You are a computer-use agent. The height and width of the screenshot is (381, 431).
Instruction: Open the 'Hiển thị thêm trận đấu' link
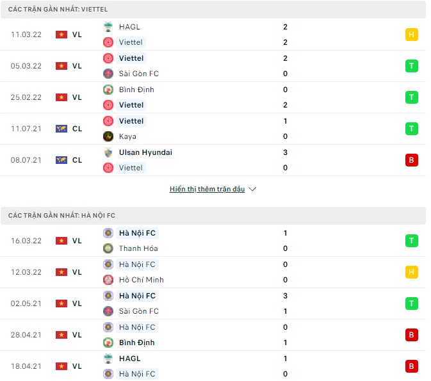click(x=207, y=190)
